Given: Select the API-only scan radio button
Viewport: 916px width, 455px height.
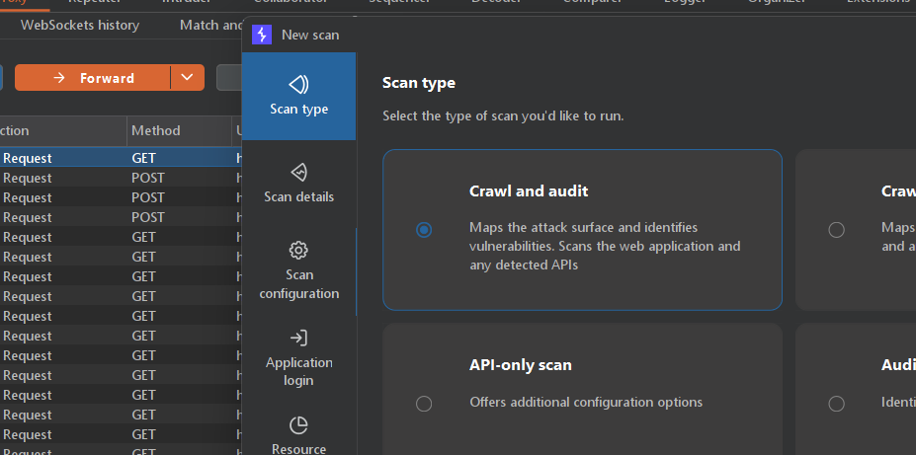Looking at the screenshot, I should 424,403.
